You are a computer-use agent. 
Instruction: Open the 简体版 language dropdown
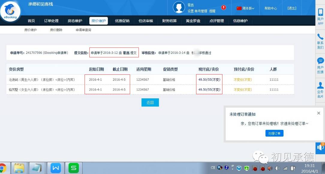click(x=246, y=8)
